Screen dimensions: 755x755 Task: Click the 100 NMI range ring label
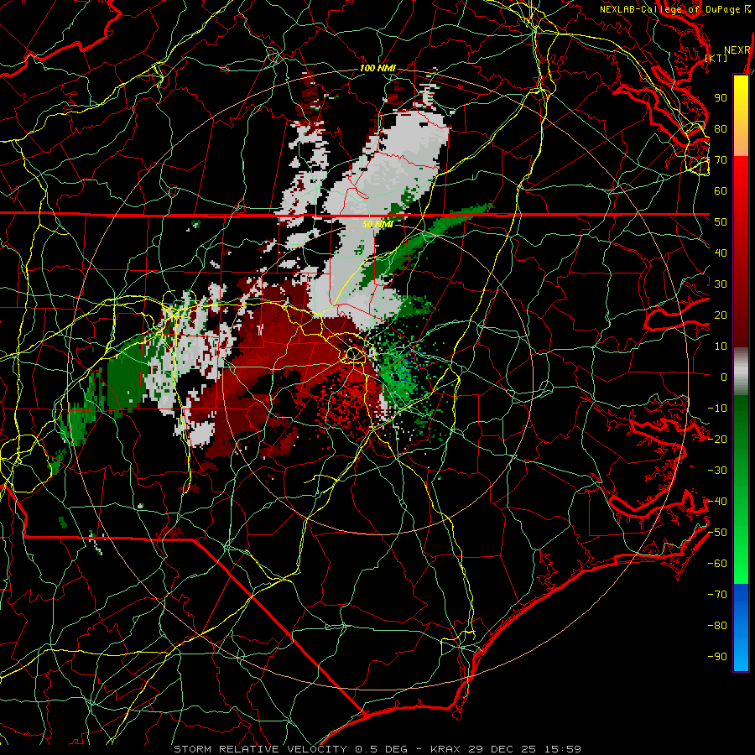[377, 69]
